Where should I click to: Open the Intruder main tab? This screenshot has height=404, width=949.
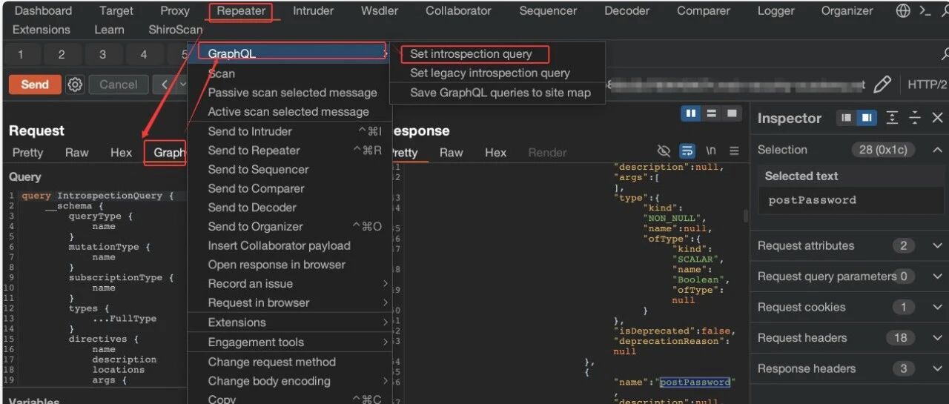pyautogui.click(x=313, y=11)
